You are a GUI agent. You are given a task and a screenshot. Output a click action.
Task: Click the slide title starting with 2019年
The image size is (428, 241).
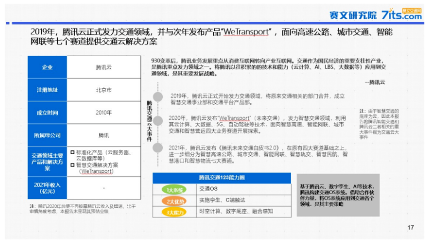coord(211,36)
